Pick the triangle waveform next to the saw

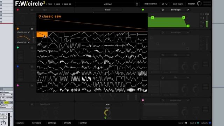[53, 34]
